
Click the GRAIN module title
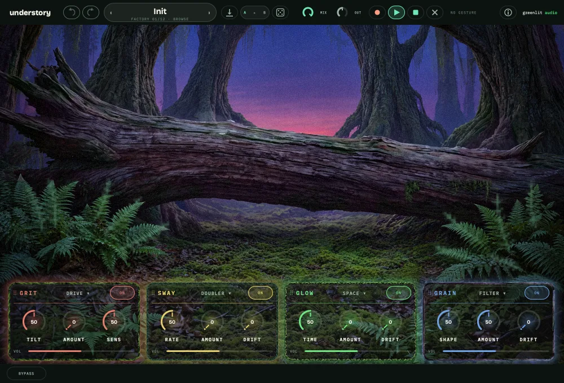click(445, 293)
